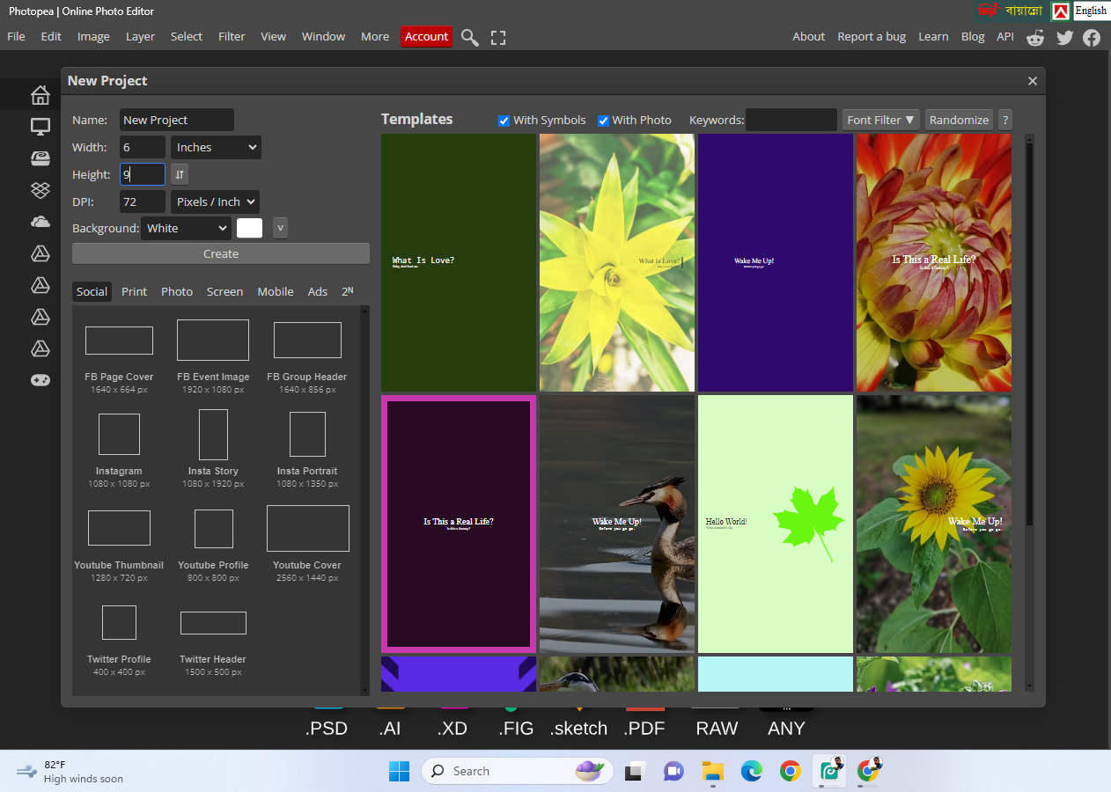This screenshot has width=1111, height=792.
Task: Select the Instagram square preset
Action: (119, 451)
